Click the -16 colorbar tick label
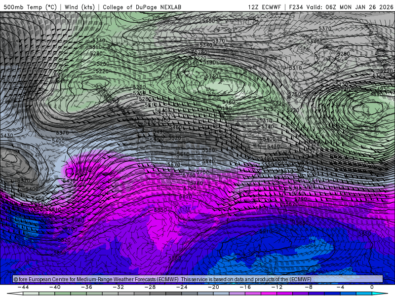This screenshot has width=395, height=296. [245, 287]
